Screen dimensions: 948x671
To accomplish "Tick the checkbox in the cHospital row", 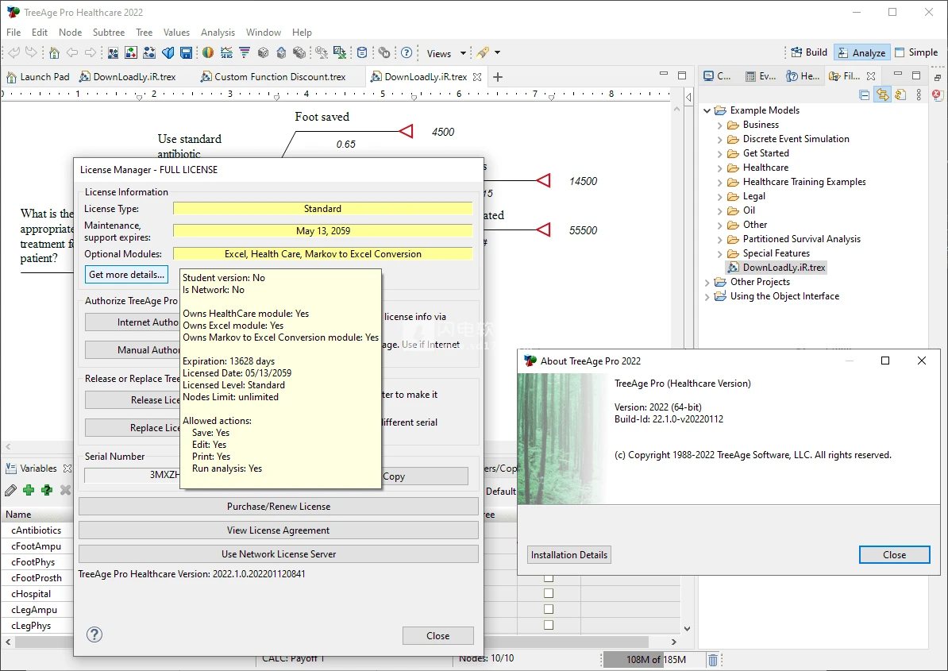I will click(x=549, y=594).
